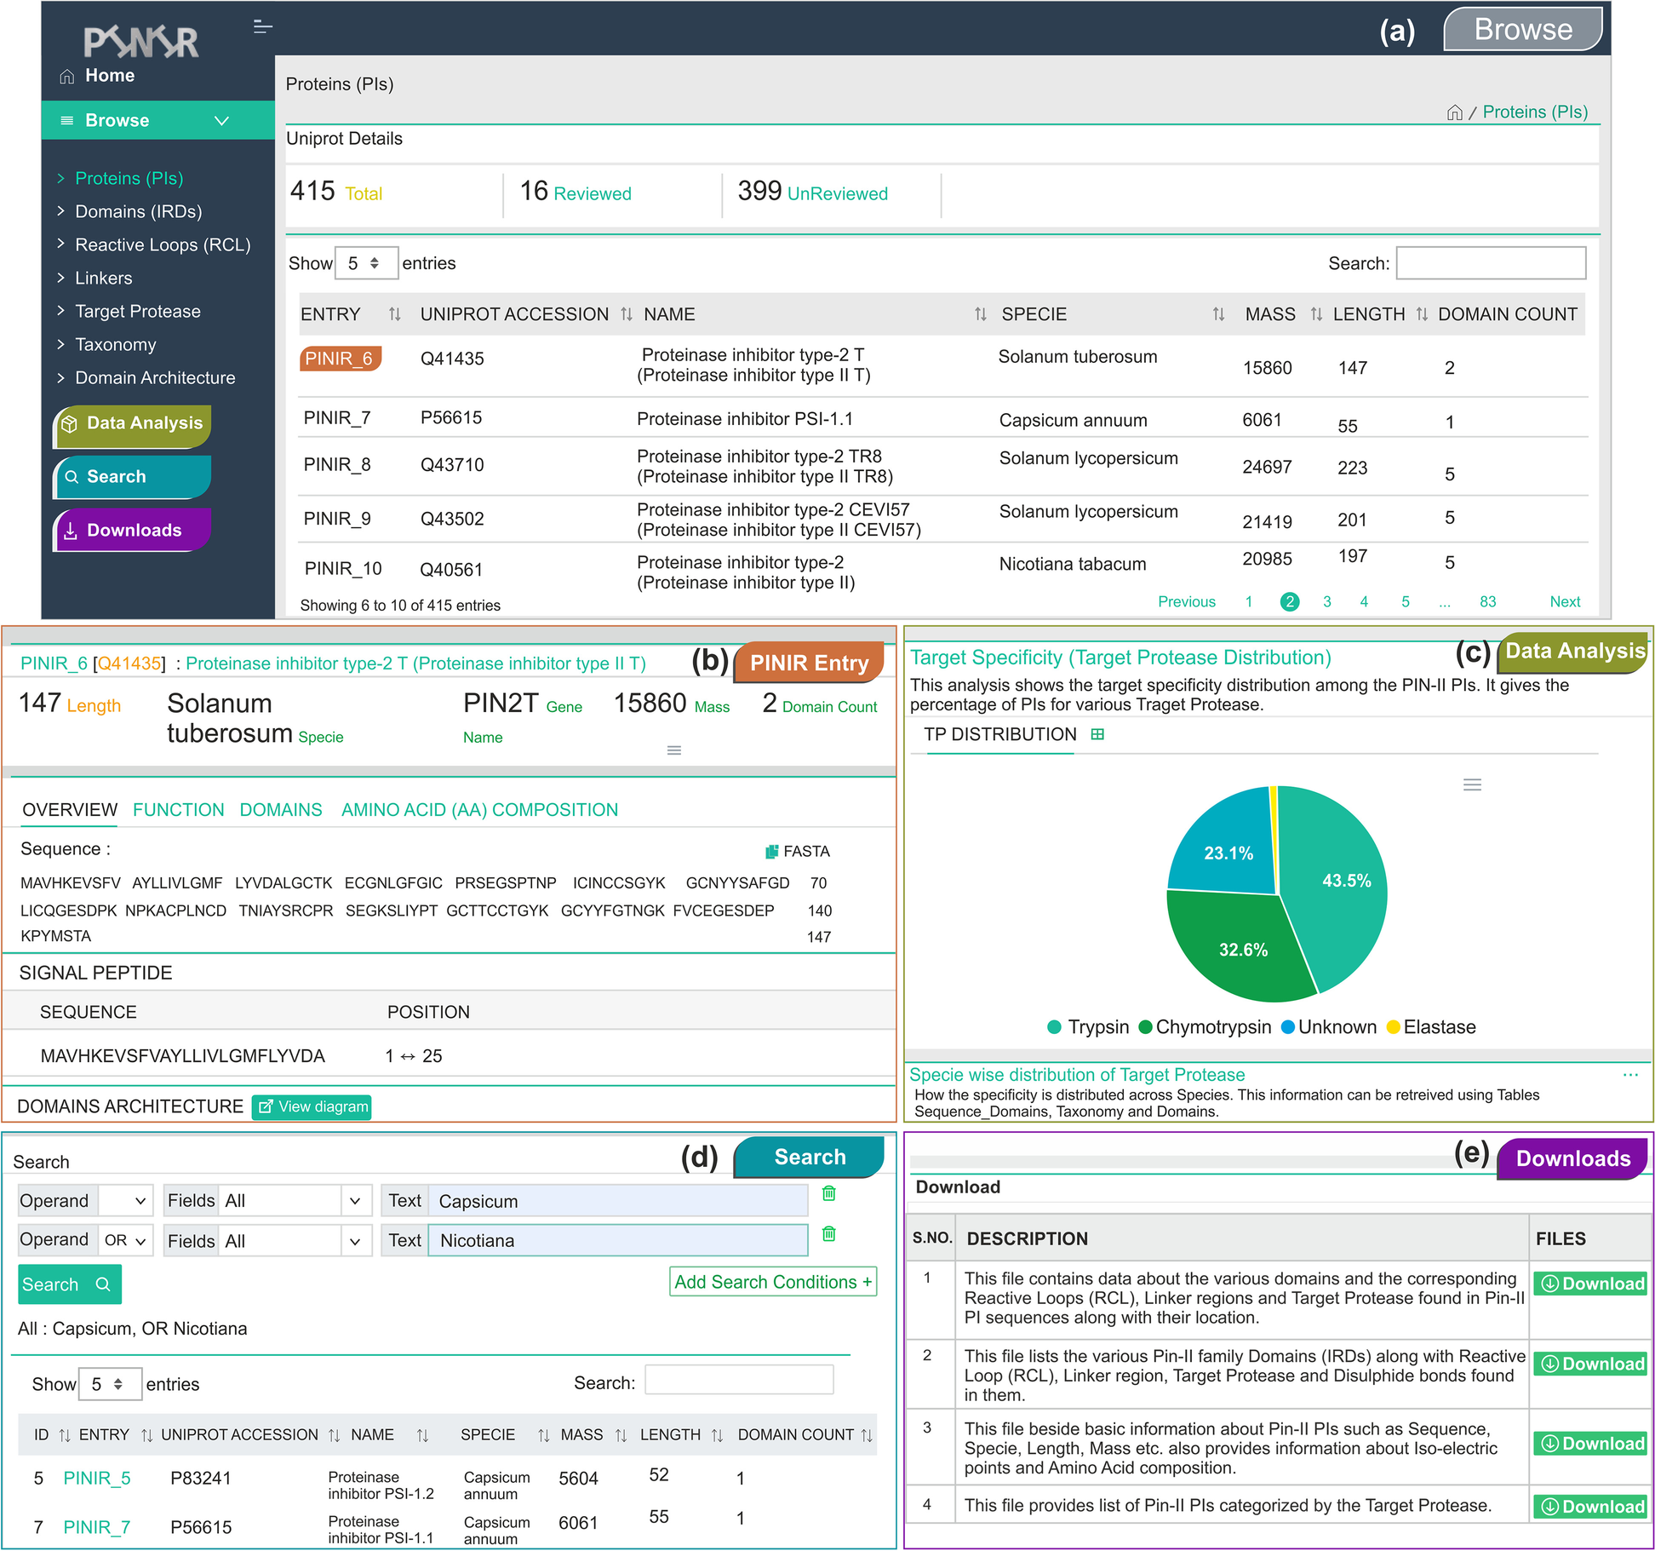Click the Downloads sidebar button
The image size is (1655, 1551).
(x=132, y=530)
